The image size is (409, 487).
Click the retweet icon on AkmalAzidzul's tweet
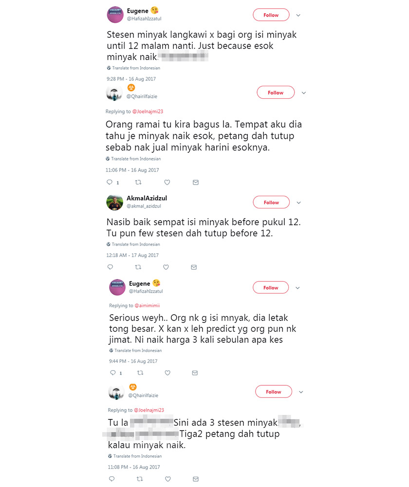tap(138, 267)
